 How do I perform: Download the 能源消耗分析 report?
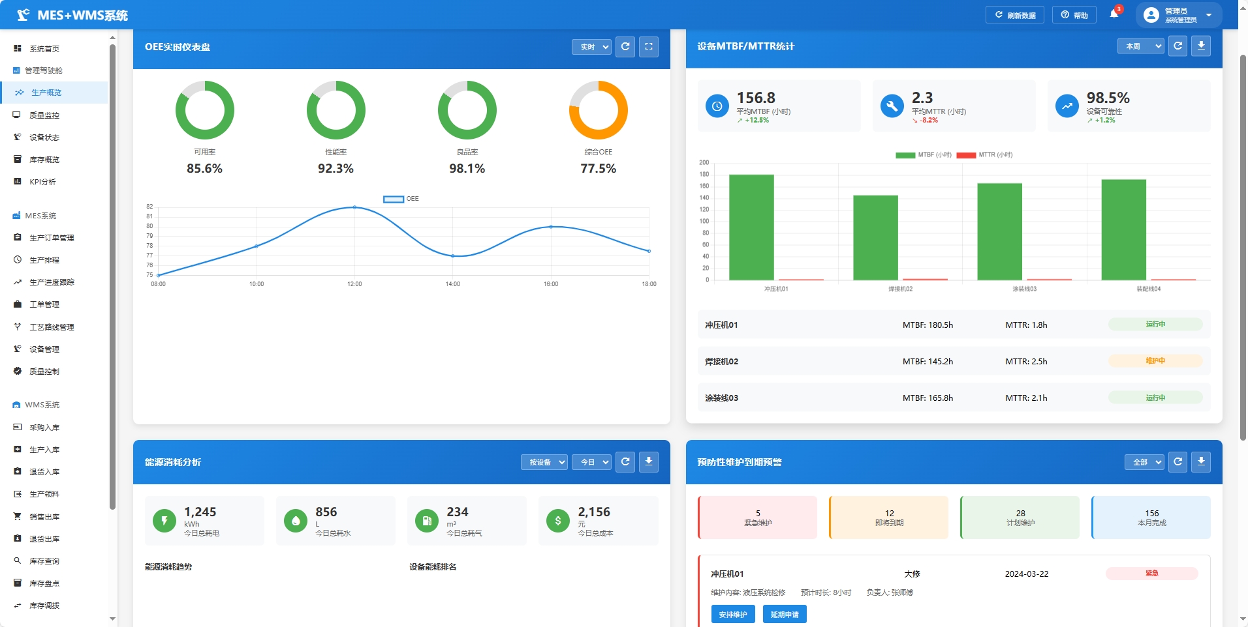click(648, 461)
